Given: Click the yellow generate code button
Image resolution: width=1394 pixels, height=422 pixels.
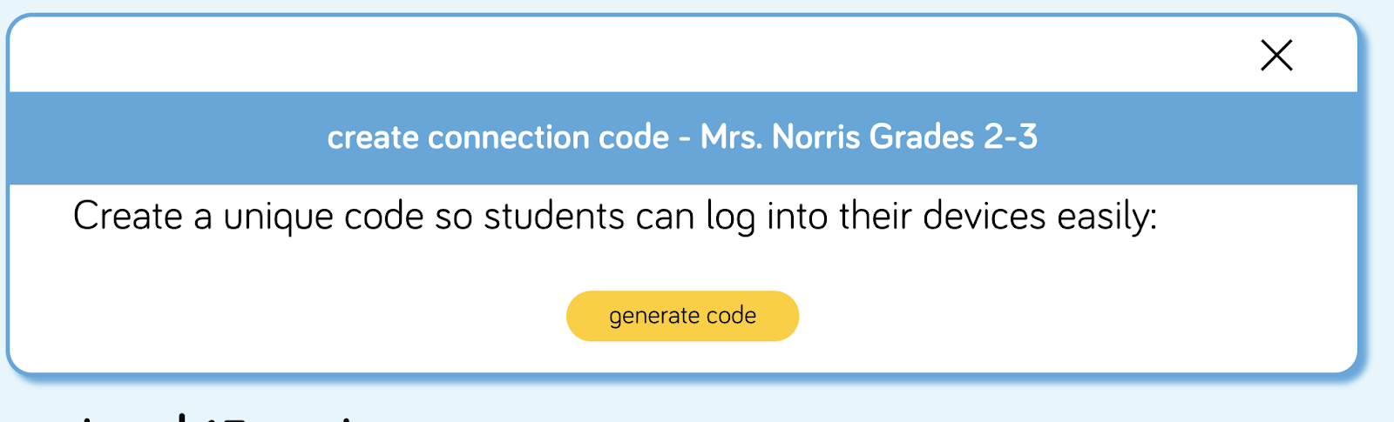Looking at the screenshot, I should click(682, 316).
